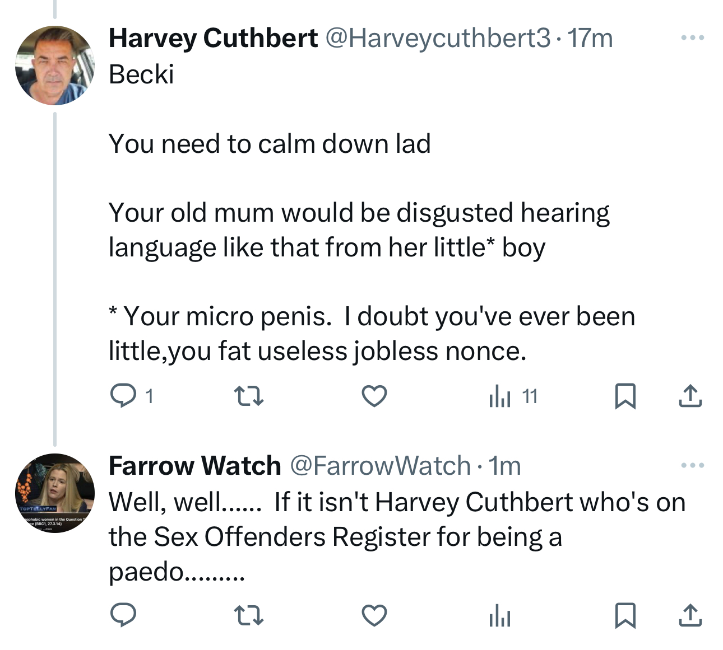The height and width of the screenshot is (650, 723).
Task: Click Harvey Cuthbert's profile picture
Action: [54, 66]
